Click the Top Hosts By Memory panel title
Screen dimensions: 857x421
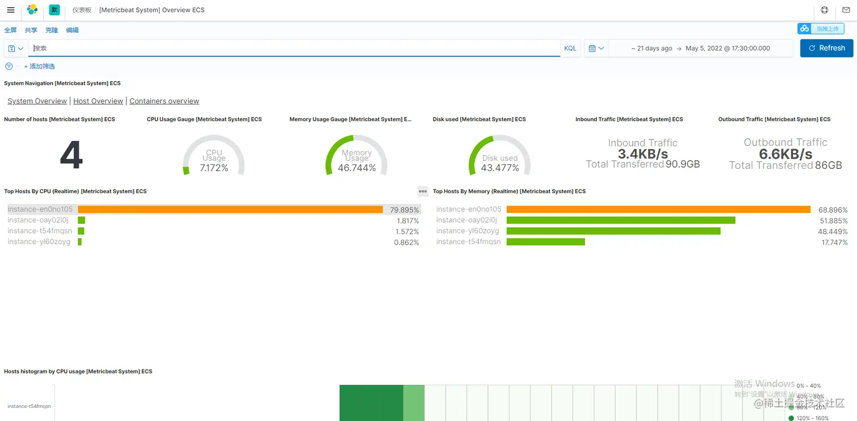click(x=510, y=191)
